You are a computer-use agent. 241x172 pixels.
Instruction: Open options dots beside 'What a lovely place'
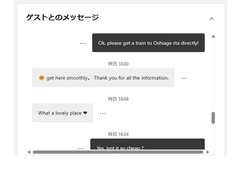(103, 114)
